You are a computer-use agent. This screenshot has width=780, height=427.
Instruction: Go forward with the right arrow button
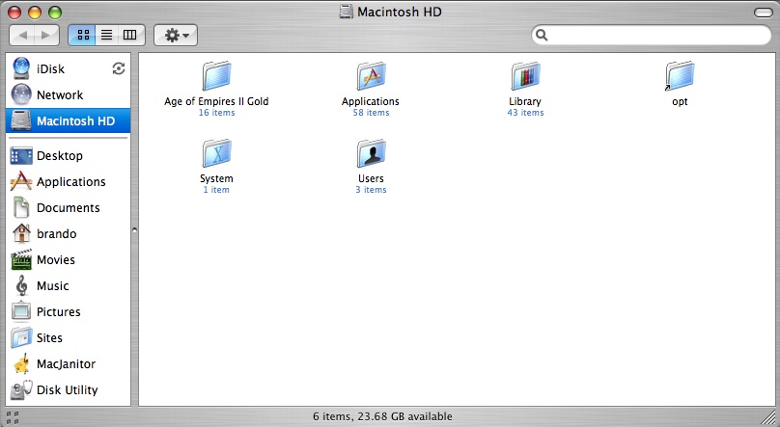click(46, 35)
